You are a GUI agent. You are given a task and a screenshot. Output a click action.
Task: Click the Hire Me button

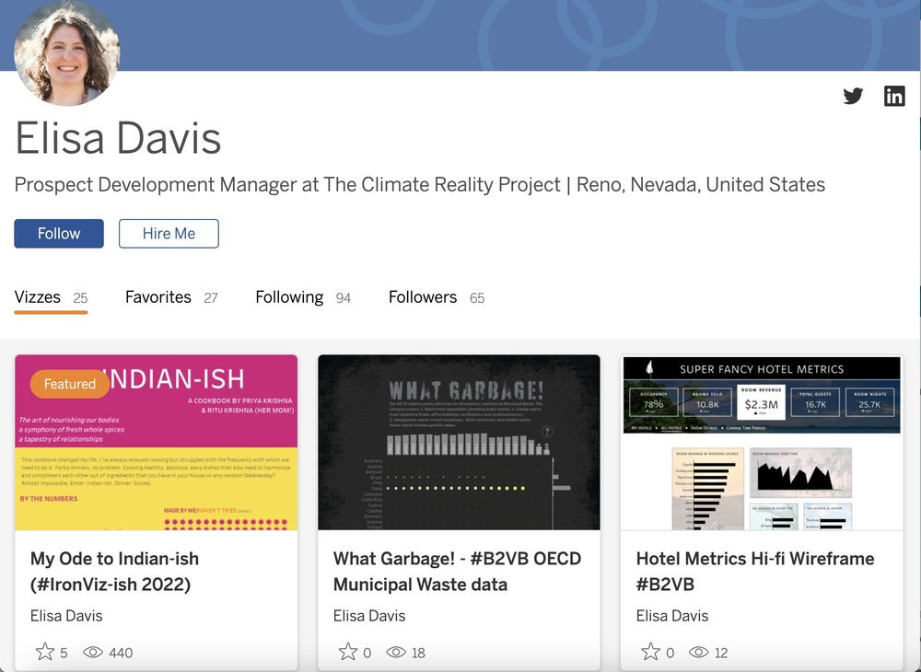(x=169, y=234)
